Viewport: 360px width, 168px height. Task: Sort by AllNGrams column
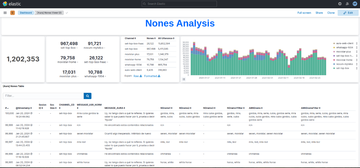[x=255, y=108]
